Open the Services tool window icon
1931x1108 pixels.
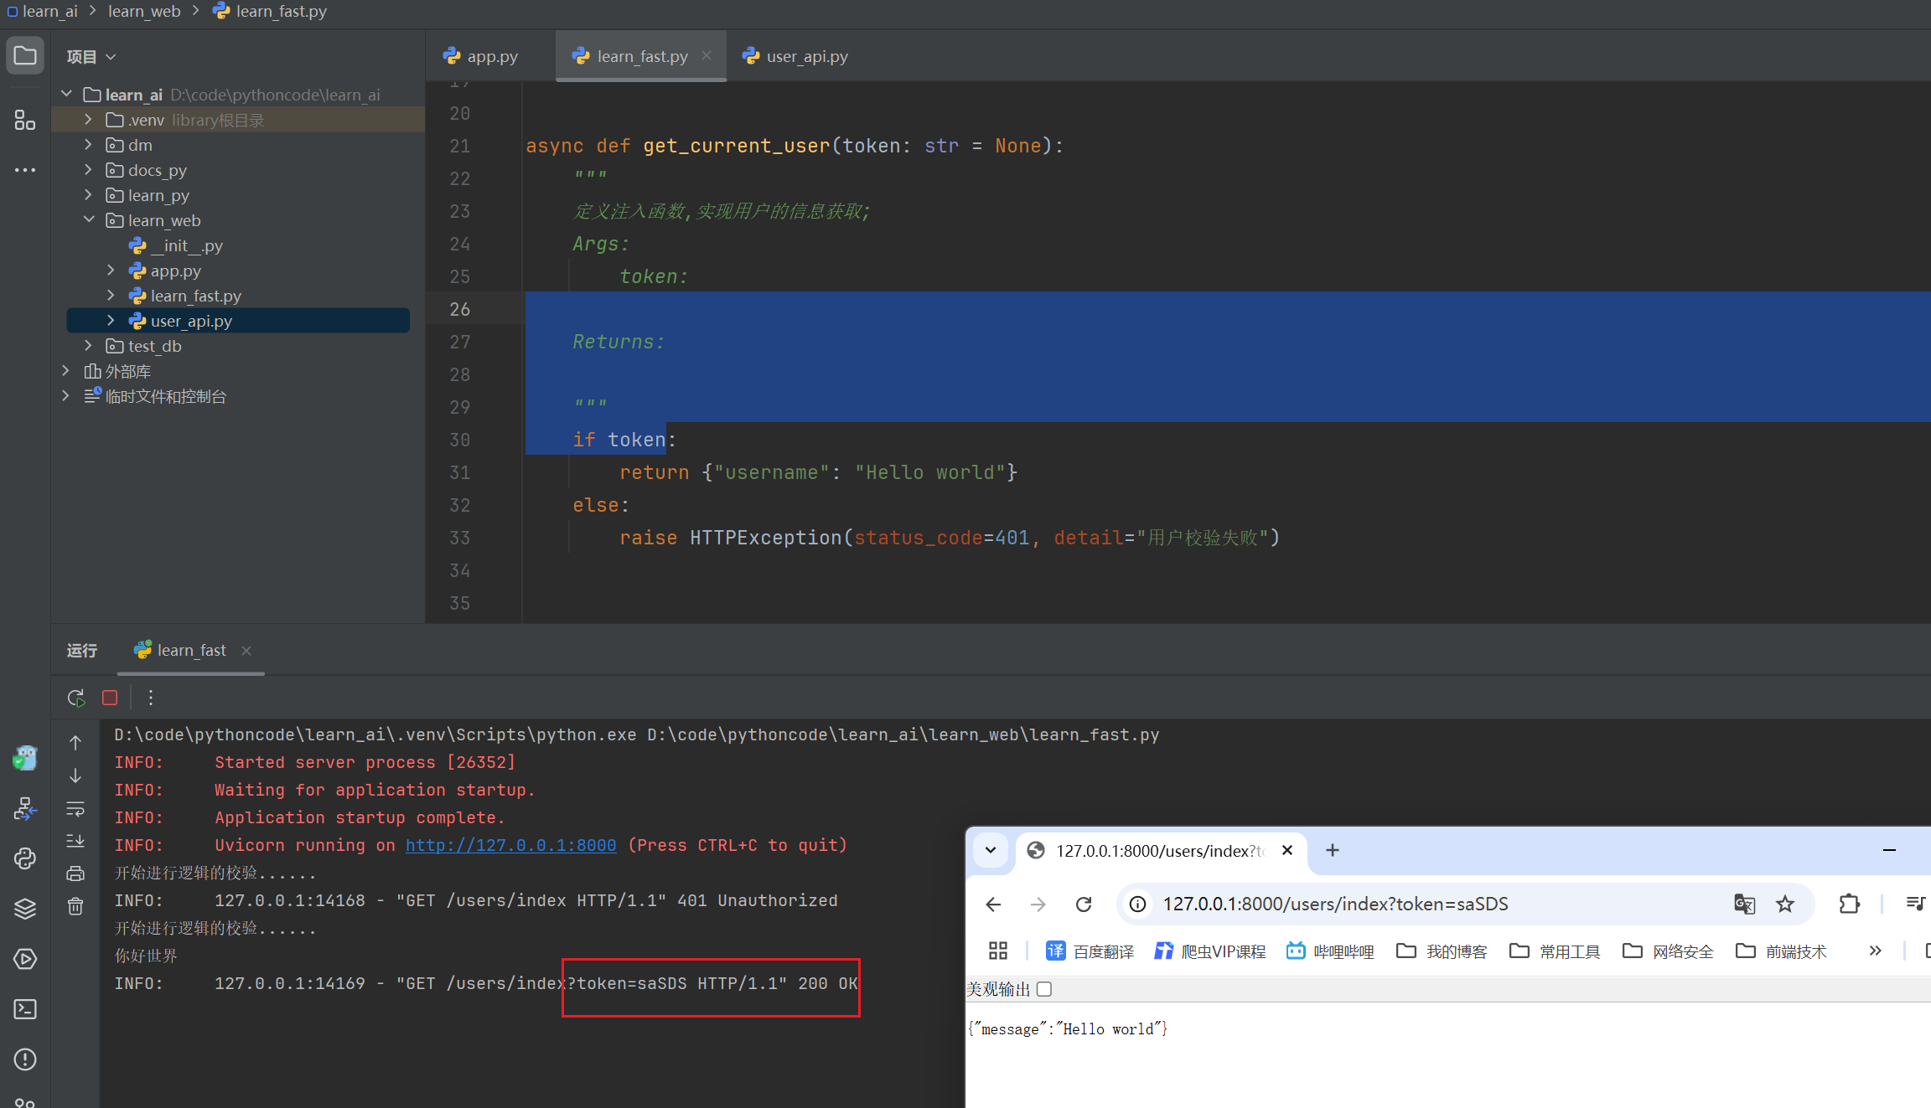25,959
